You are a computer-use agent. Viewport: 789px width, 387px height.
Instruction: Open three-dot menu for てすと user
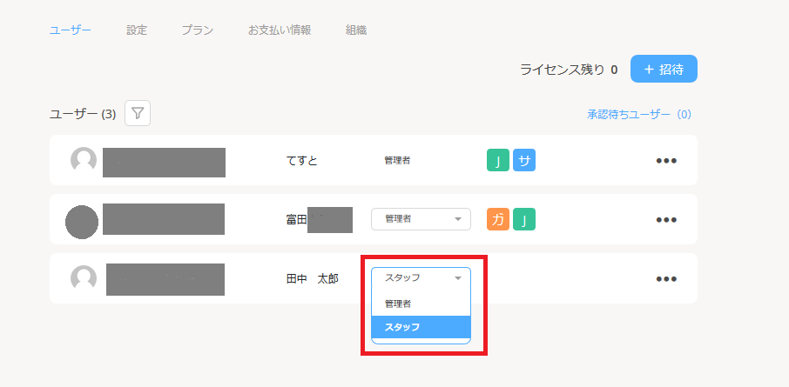[x=666, y=161]
